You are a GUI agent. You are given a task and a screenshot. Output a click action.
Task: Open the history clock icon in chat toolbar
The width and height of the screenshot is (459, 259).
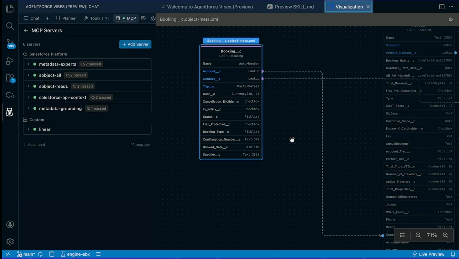(143, 18)
